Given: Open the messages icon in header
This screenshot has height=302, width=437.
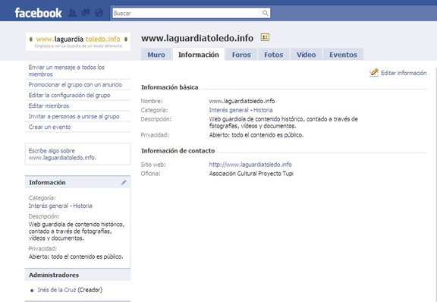Looking at the screenshot, I should click(86, 13).
